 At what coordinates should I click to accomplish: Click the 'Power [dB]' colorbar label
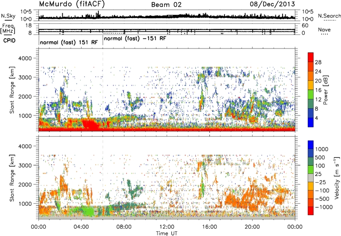point(325,90)
